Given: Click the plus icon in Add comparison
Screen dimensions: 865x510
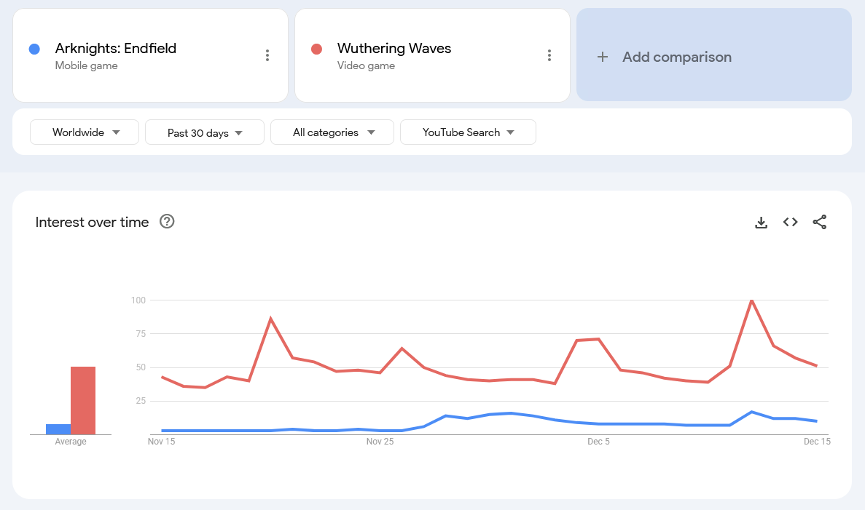Looking at the screenshot, I should (603, 57).
